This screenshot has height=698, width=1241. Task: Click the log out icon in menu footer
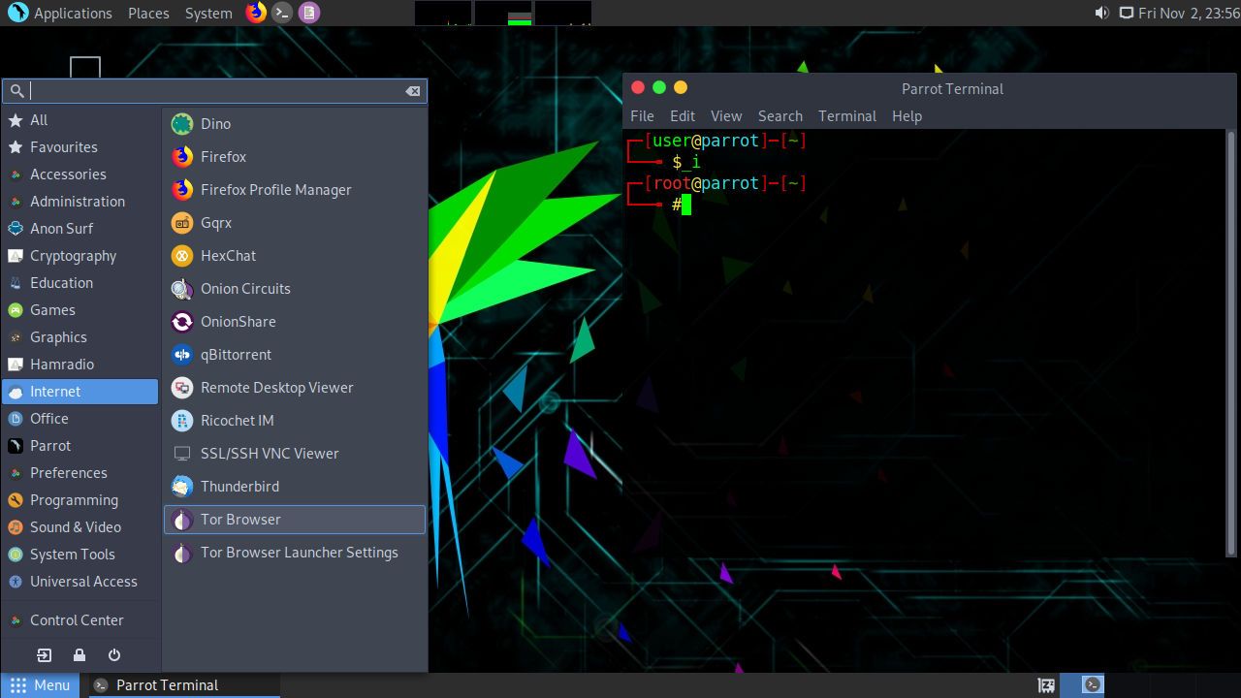point(45,654)
